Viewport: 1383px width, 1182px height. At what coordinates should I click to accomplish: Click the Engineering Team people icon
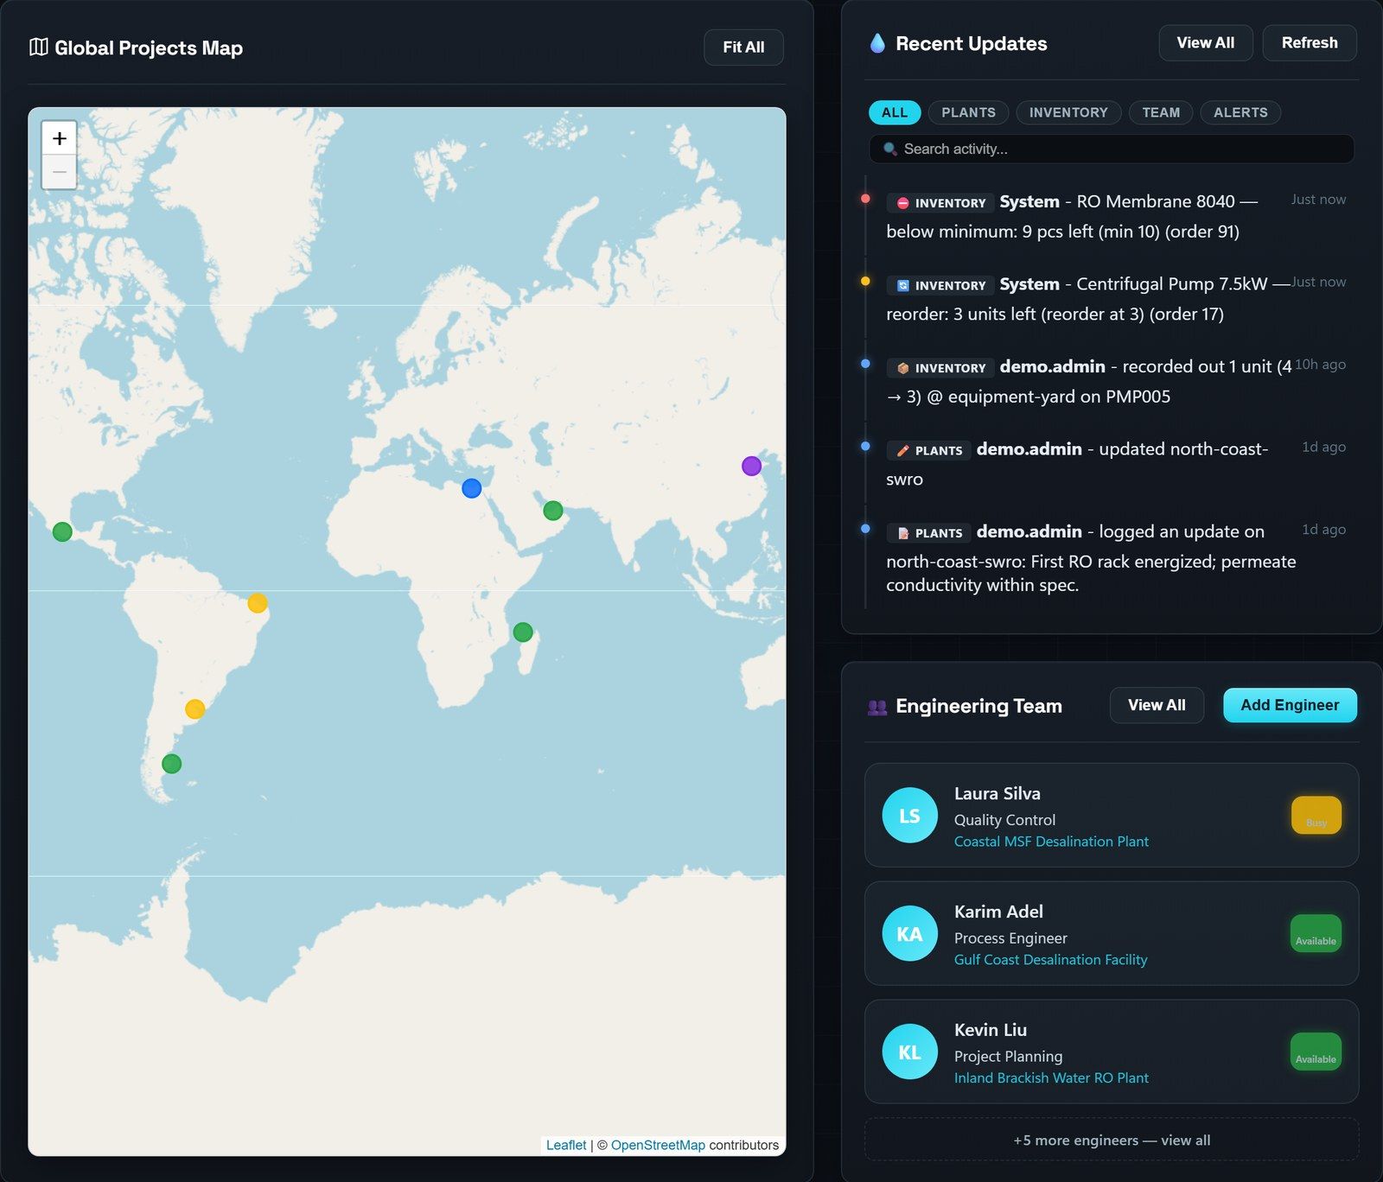coord(877,707)
